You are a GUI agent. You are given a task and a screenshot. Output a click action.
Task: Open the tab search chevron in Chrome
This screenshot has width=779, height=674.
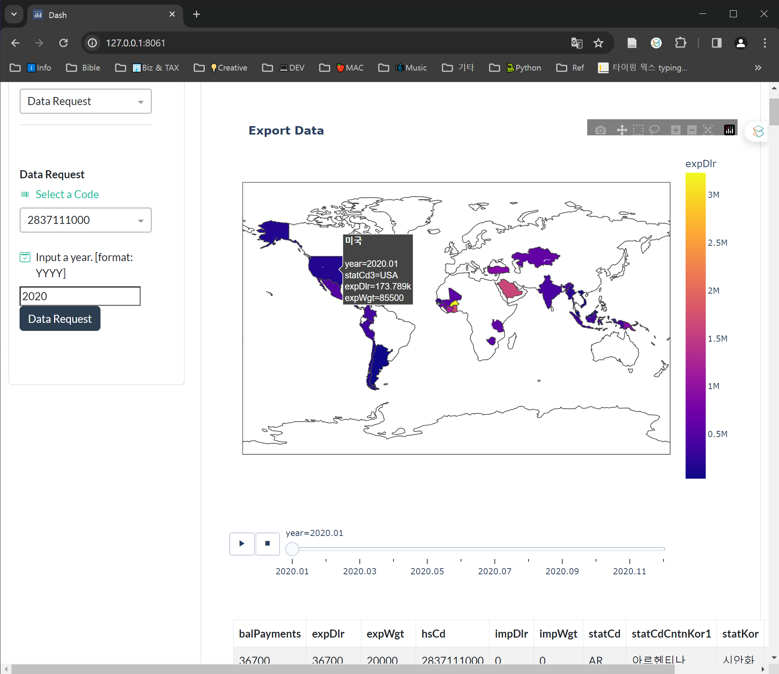point(14,14)
